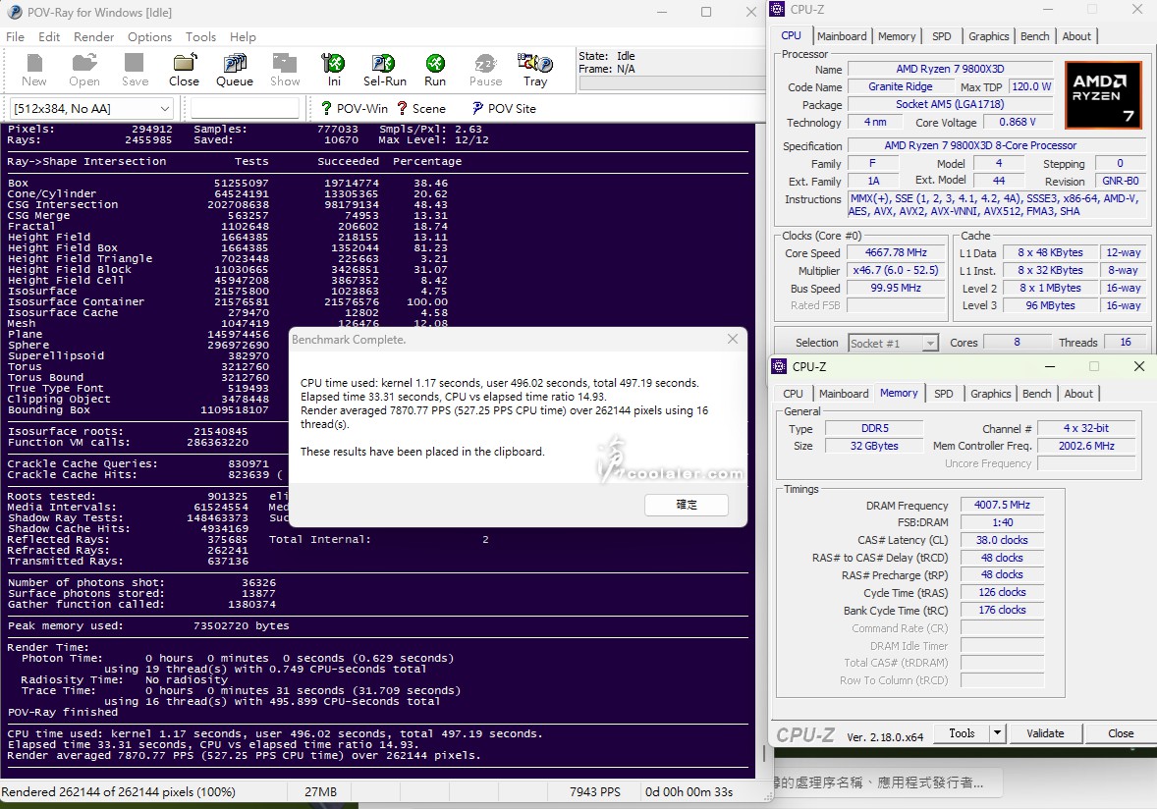Select the SPD tab in lower CPU-Z window
This screenshot has width=1157, height=809.
click(943, 394)
